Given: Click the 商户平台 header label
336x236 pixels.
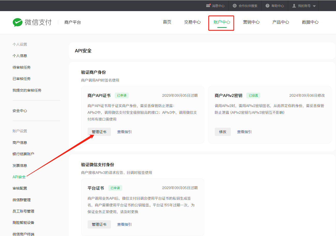Looking at the screenshot, I should [73, 22].
